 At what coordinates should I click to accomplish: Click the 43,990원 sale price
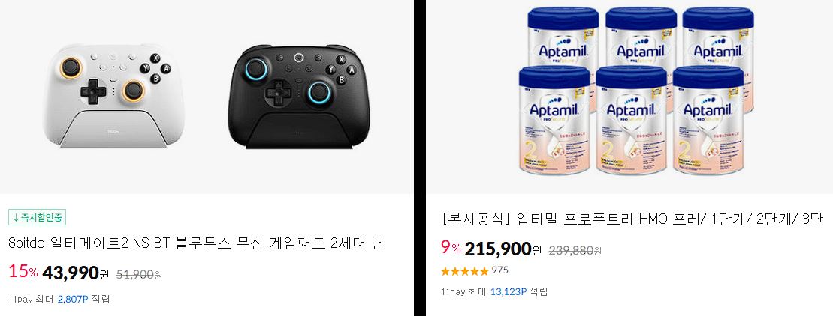(x=75, y=273)
